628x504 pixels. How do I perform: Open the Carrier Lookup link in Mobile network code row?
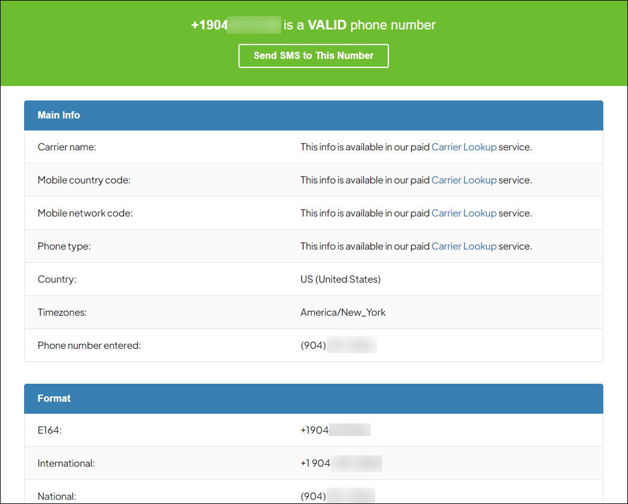pyautogui.click(x=464, y=212)
